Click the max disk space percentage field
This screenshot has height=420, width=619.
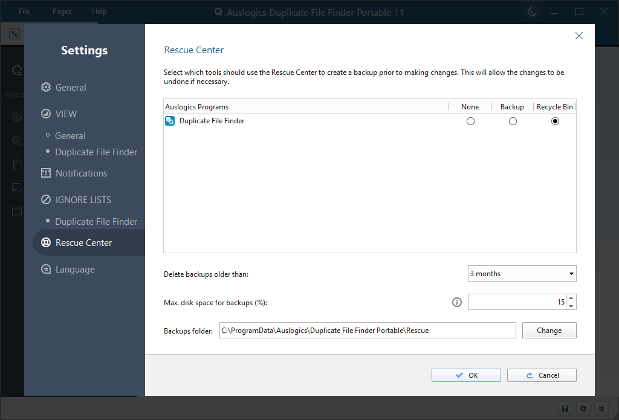[517, 302]
